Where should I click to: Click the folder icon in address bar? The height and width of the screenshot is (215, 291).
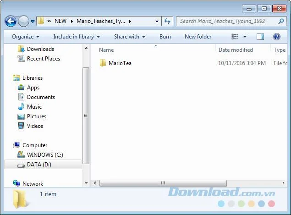click(41, 21)
